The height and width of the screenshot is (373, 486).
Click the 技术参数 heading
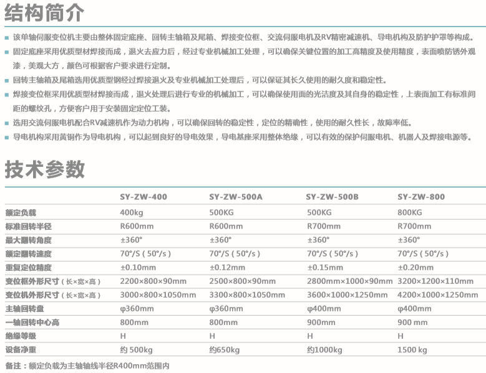tap(45, 169)
